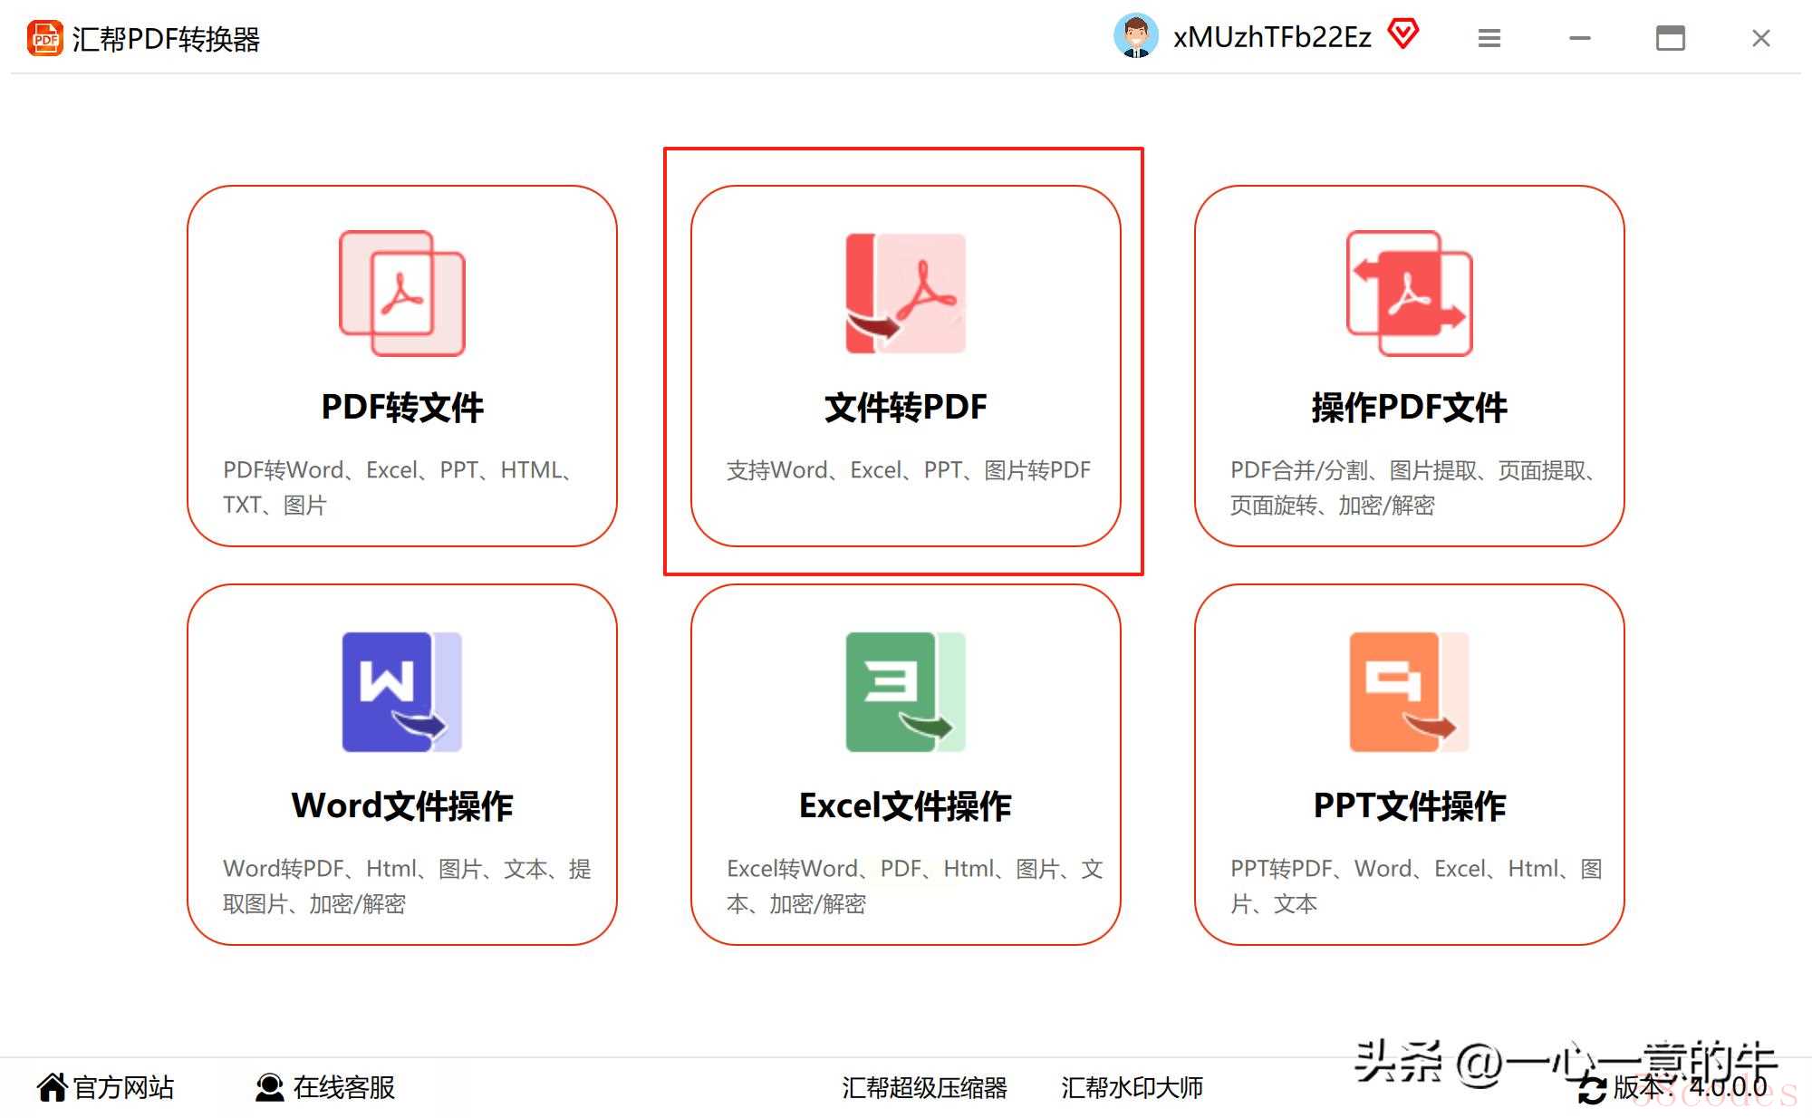Image resolution: width=1812 pixels, height=1118 pixels.
Task: Click the version refresh arrows icon
Action: [1592, 1089]
